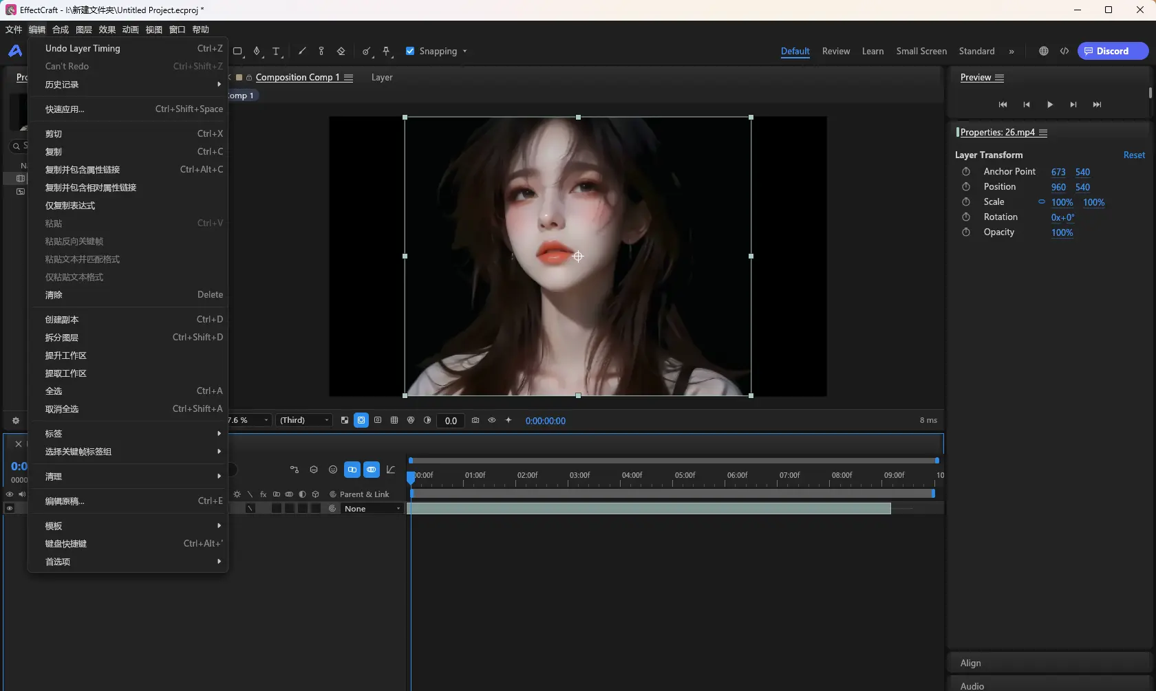This screenshot has height=691, width=1156.
Task: Select the Pen tool
Action: [x=257, y=52]
